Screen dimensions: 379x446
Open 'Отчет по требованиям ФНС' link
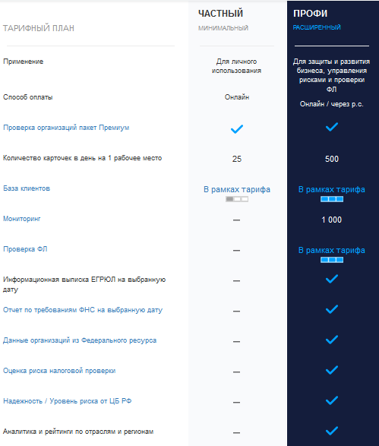pos(83,310)
